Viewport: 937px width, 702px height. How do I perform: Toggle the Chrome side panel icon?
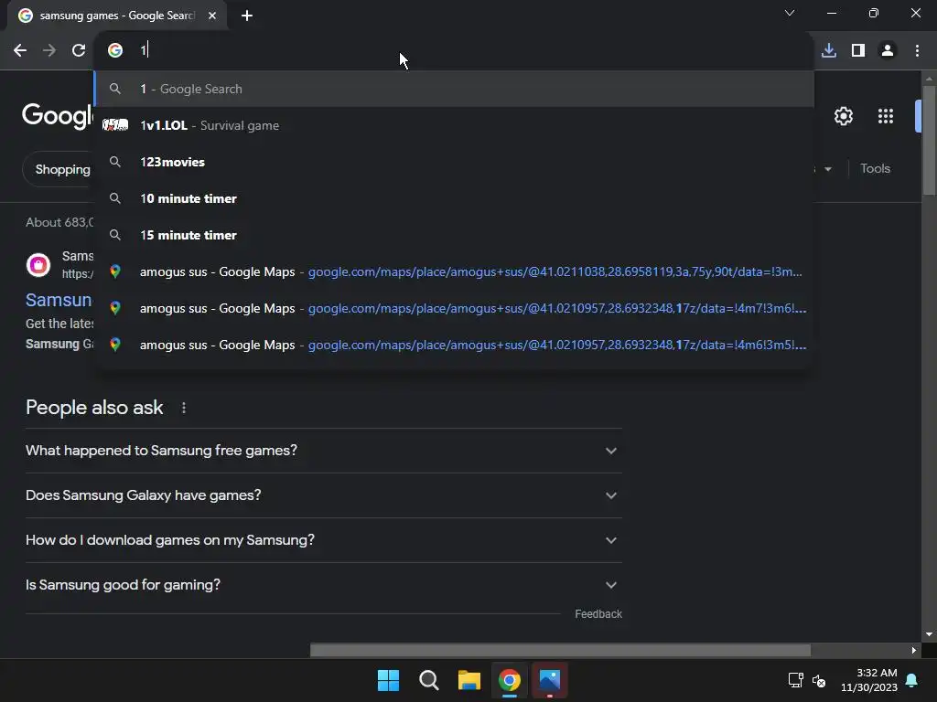coord(858,50)
